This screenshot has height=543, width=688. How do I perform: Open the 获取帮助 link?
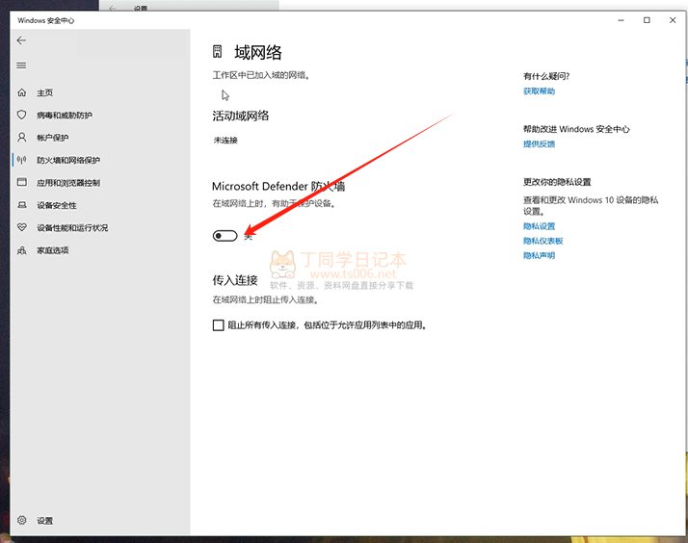point(539,91)
